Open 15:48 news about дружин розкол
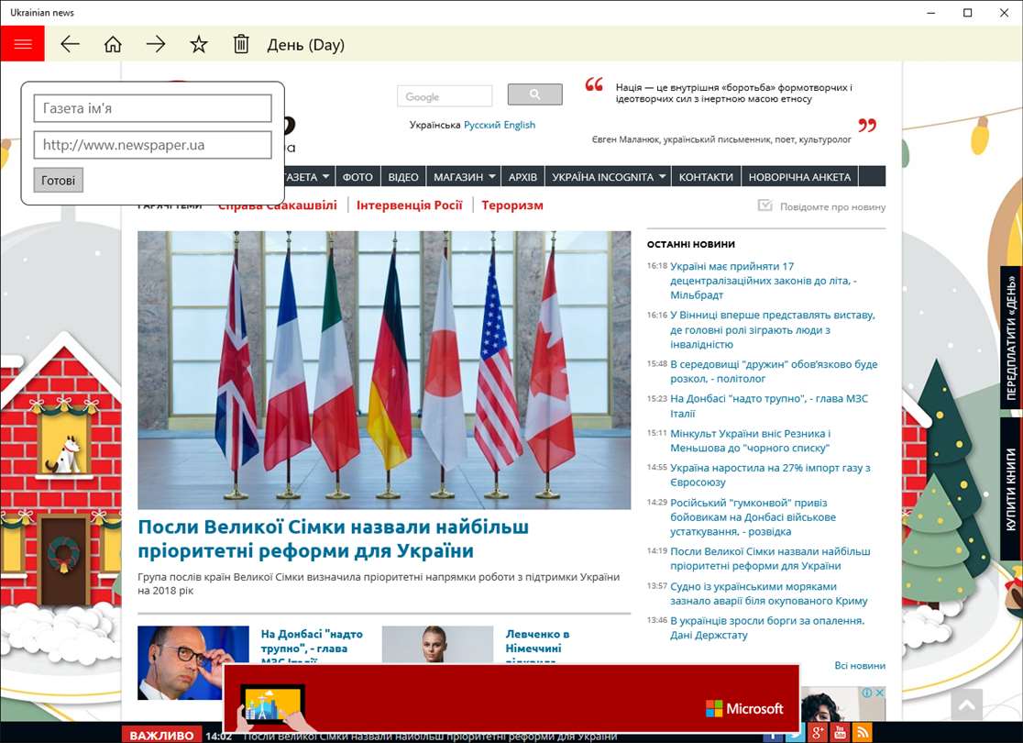1023x743 pixels. pos(774,371)
